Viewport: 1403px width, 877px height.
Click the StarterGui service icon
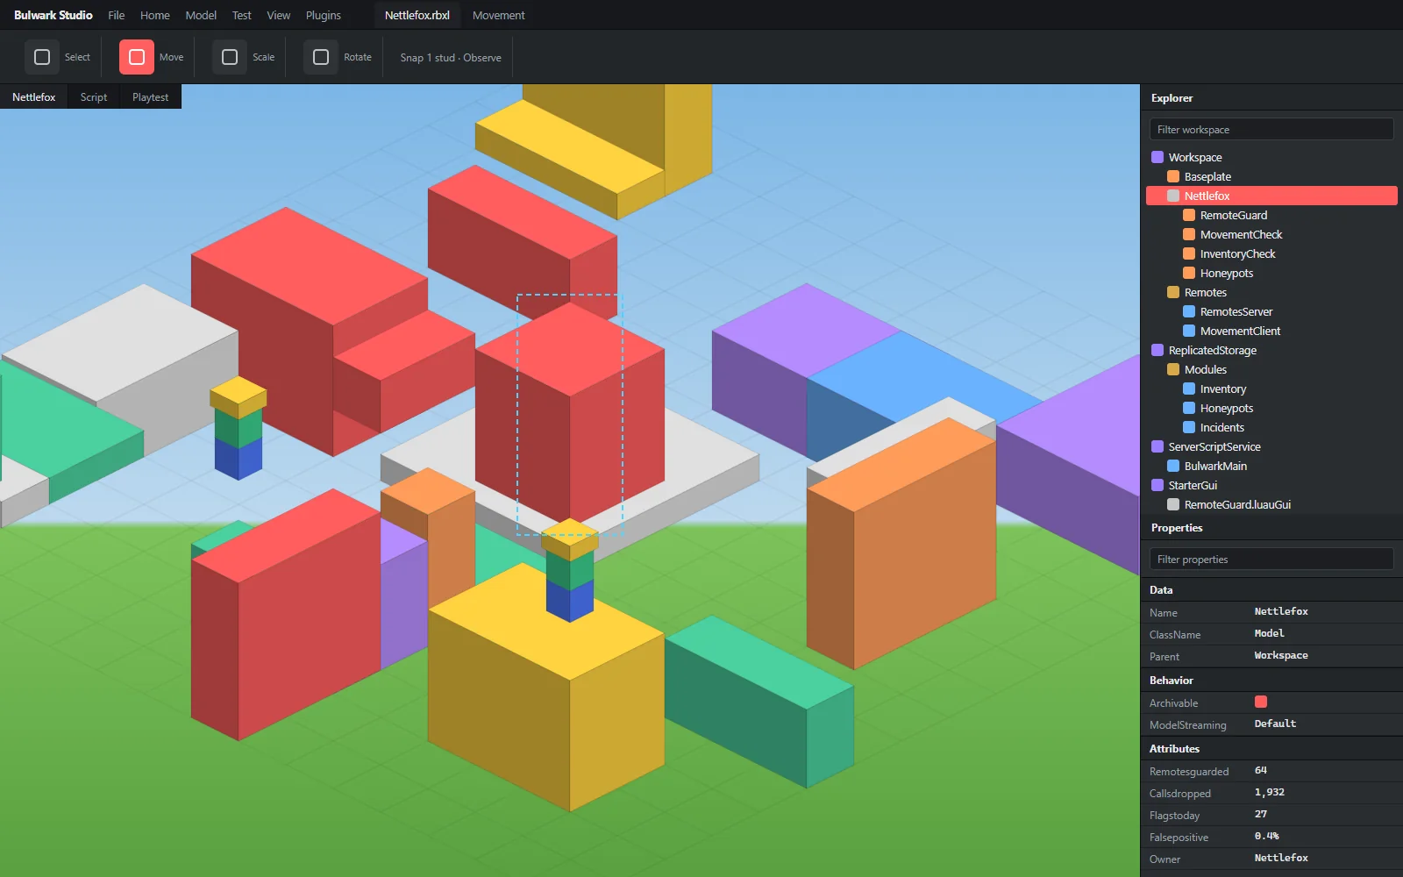coord(1157,485)
